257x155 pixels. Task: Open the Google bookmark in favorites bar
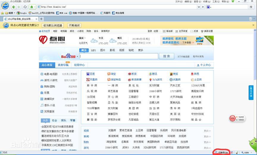[22, 13]
